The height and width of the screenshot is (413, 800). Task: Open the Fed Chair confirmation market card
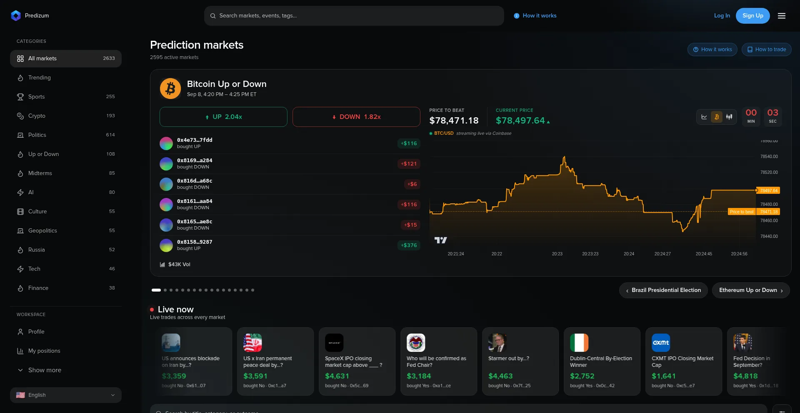[x=439, y=361]
